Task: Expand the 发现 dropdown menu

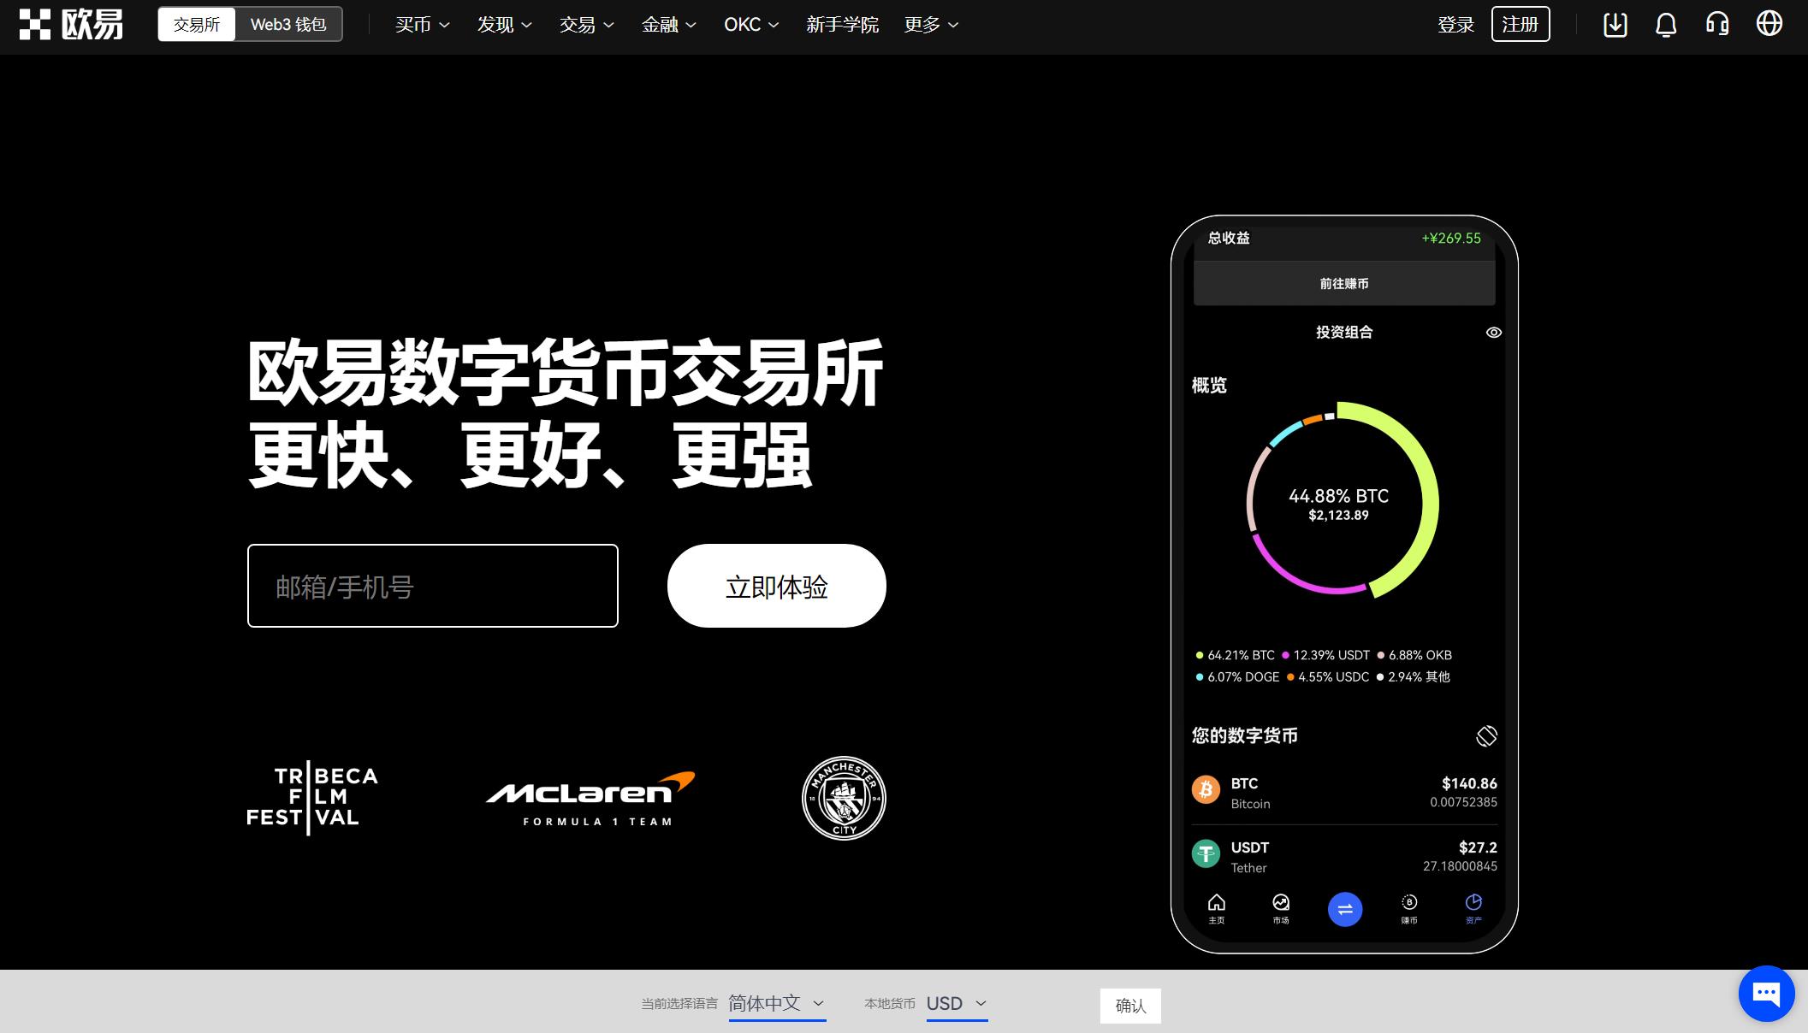Action: coord(499,24)
